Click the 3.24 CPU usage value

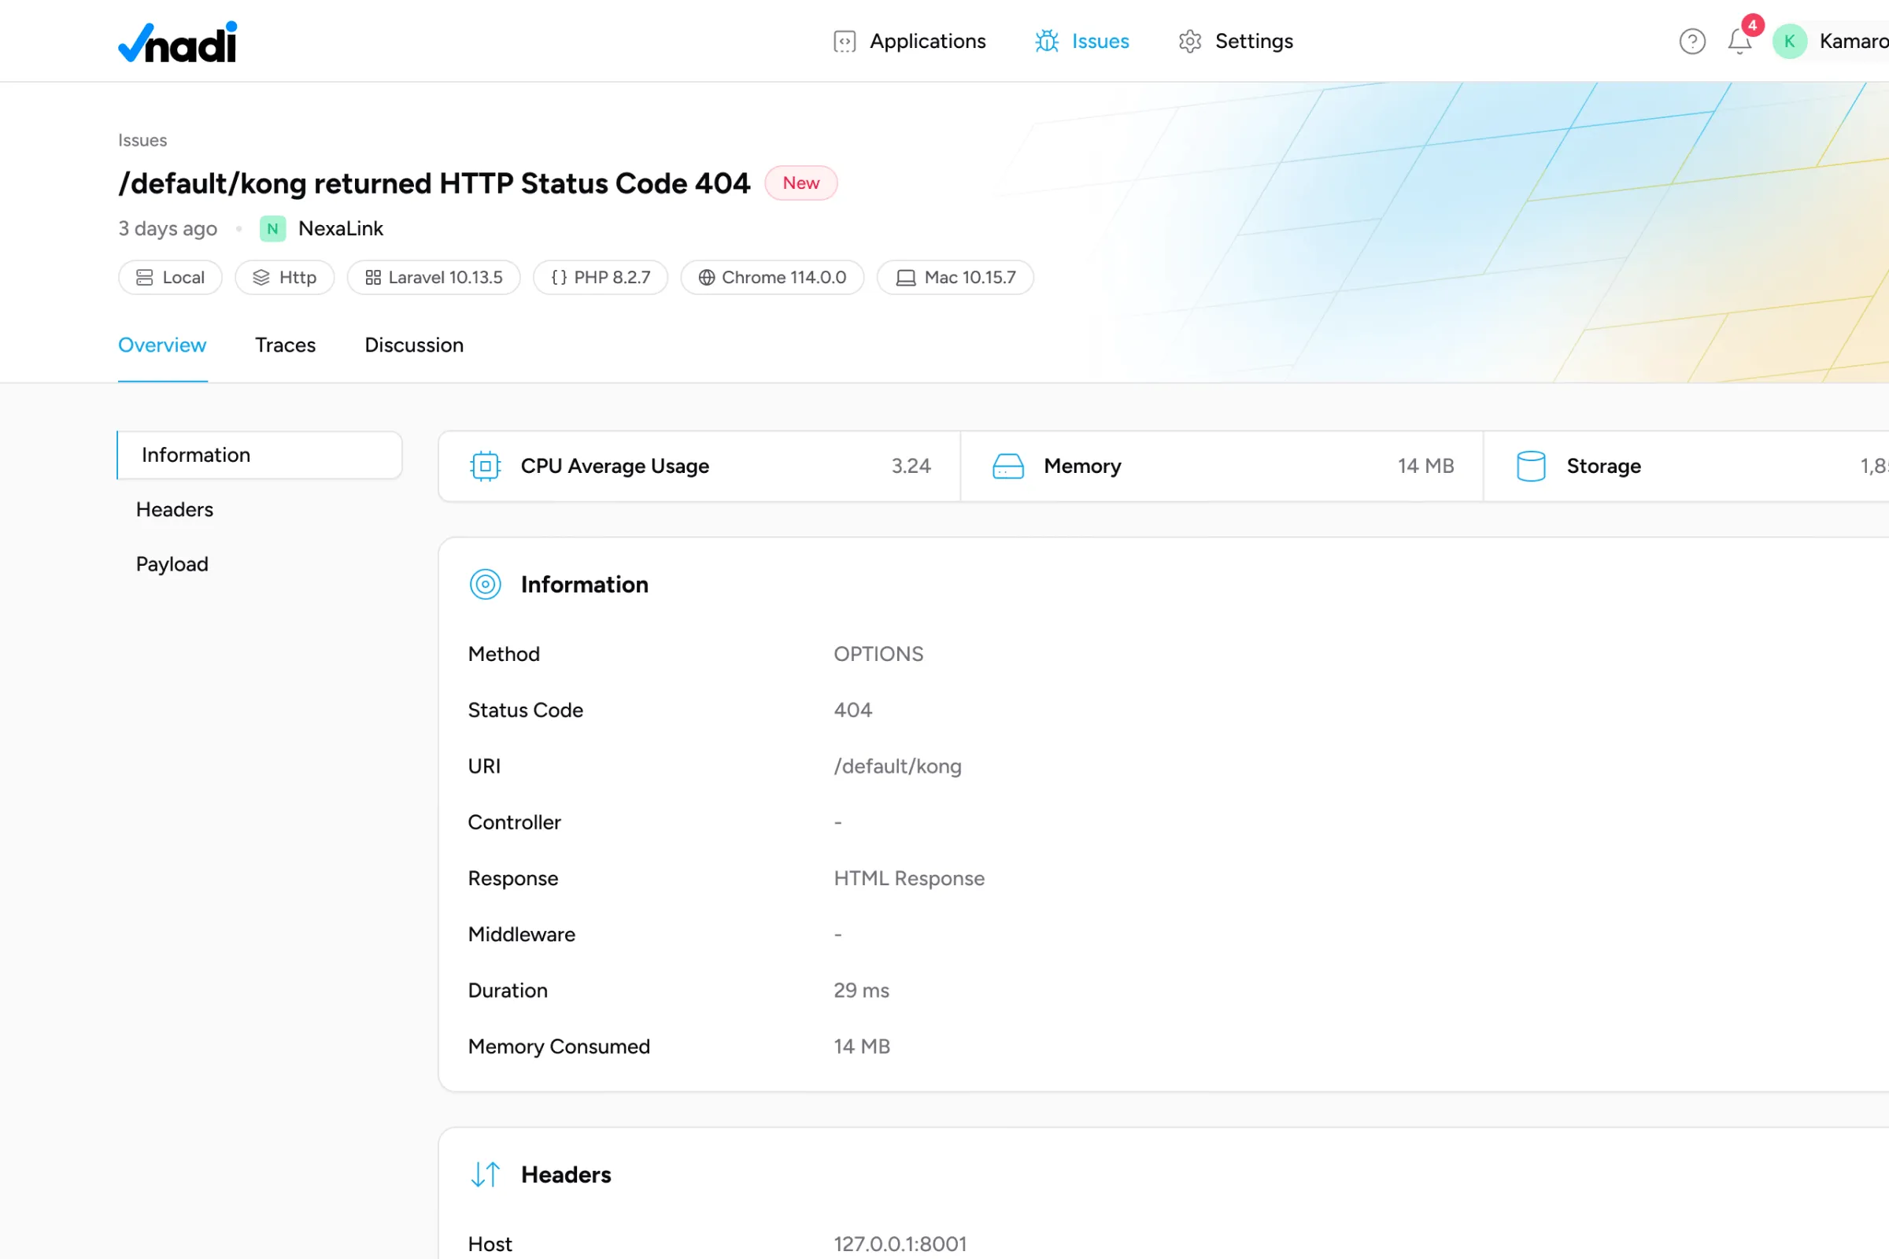click(911, 467)
